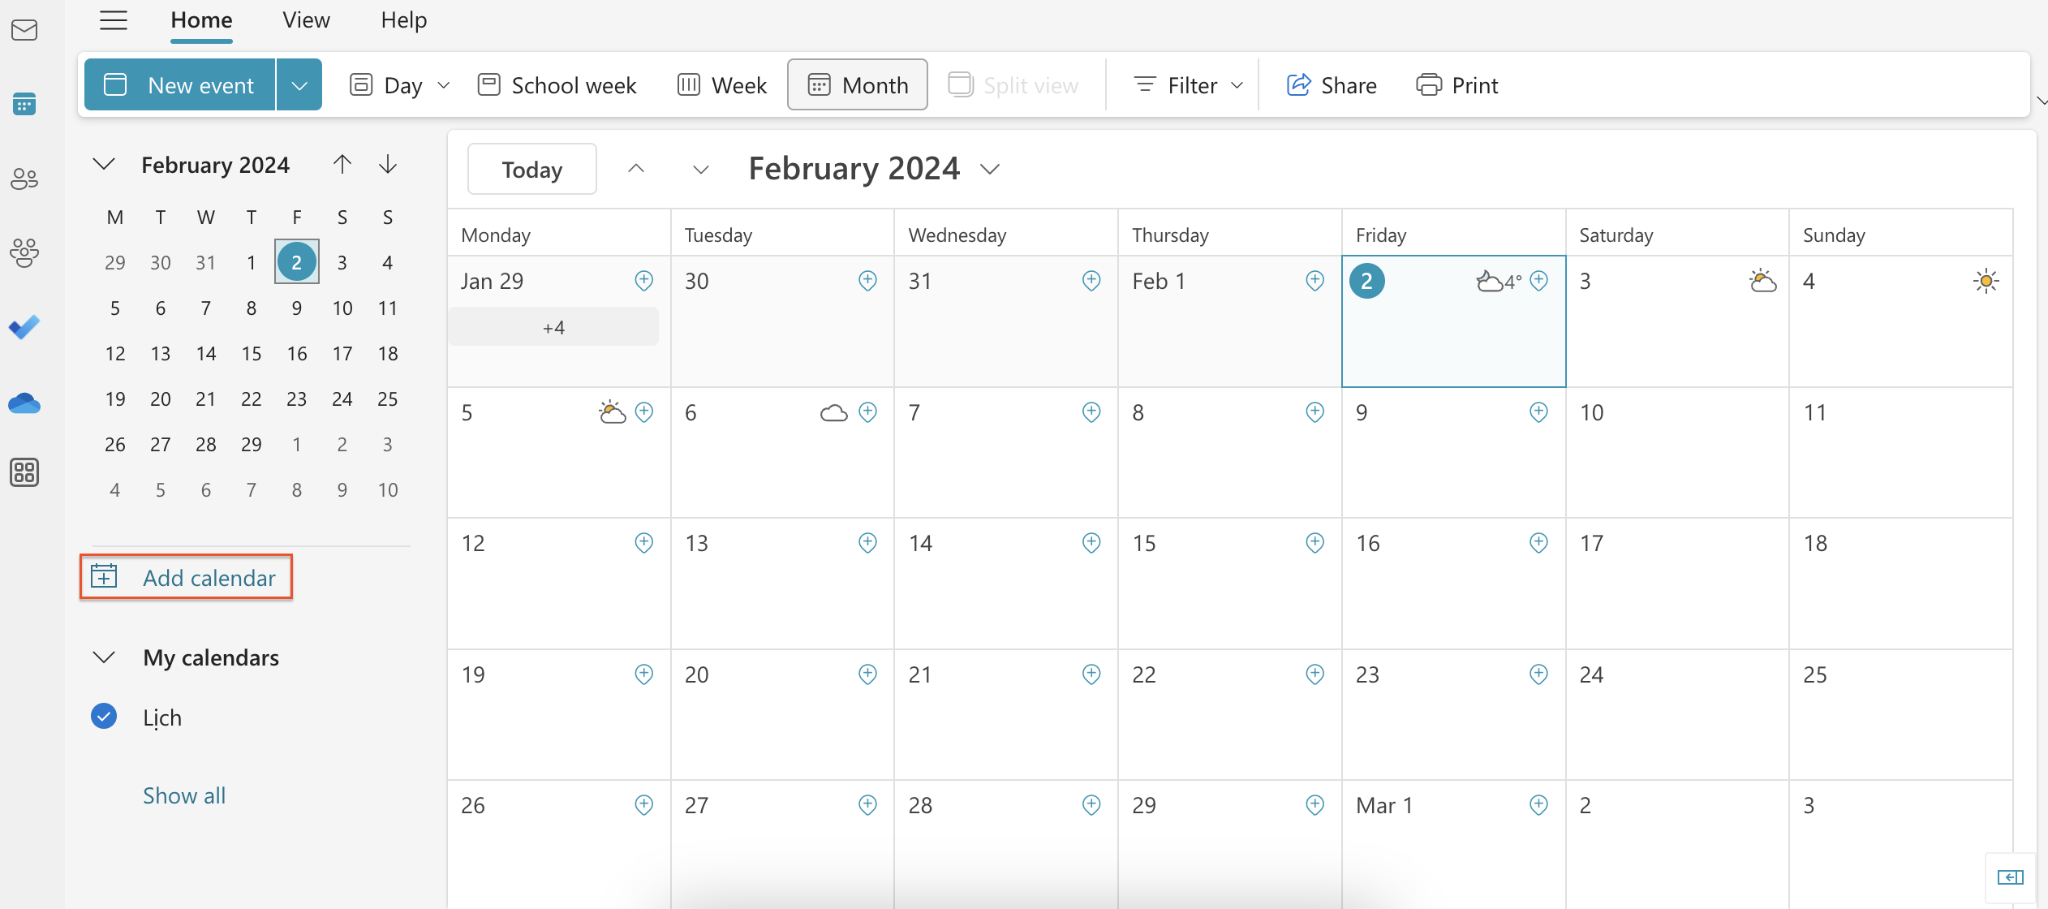Click the hamburger navigation menu icon
Screen dimensions: 2048x909
tap(114, 20)
